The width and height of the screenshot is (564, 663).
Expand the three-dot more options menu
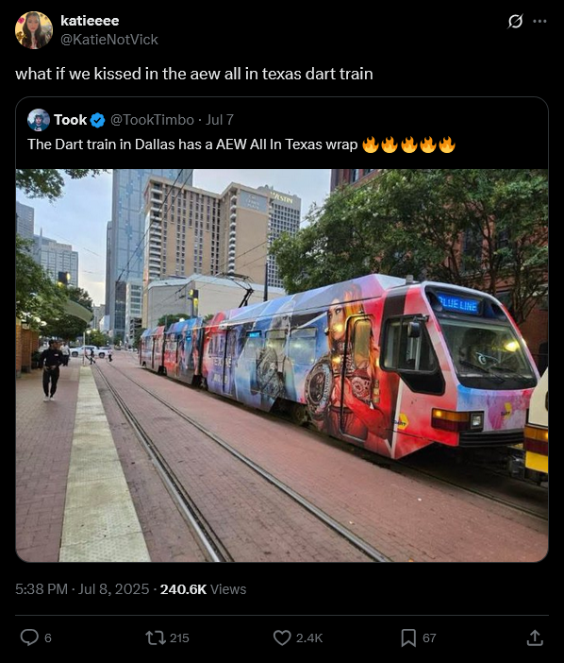pyautogui.click(x=539, y=21)
